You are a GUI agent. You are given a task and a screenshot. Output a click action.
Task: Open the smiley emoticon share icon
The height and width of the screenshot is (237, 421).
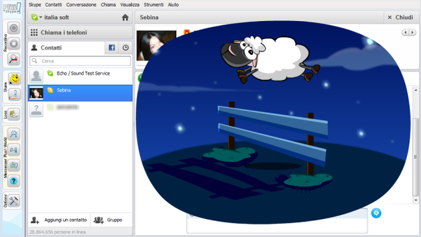[x=14, y=79]
